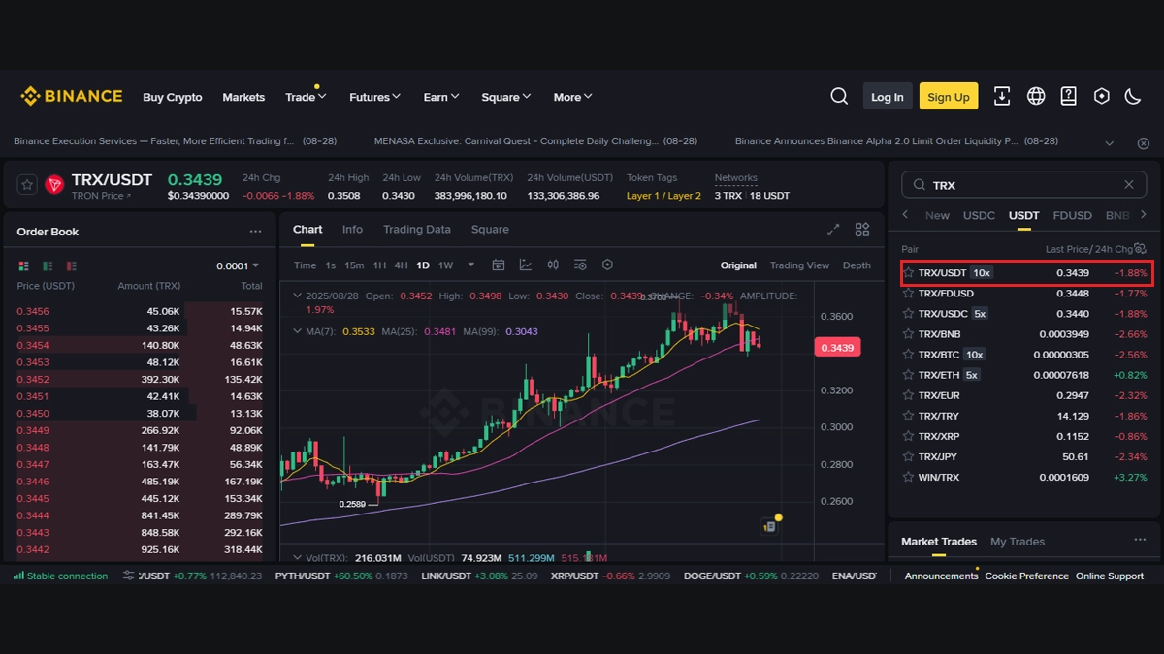Star the WIN/TRX pair
Image resolution: width=1164 pixels, height=654 pixels.
(x=909, y=477)
